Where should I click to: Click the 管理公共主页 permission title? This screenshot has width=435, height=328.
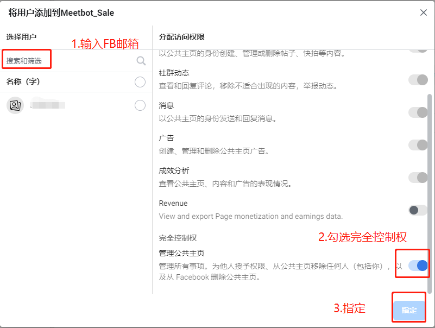click(x=182, y=253)
